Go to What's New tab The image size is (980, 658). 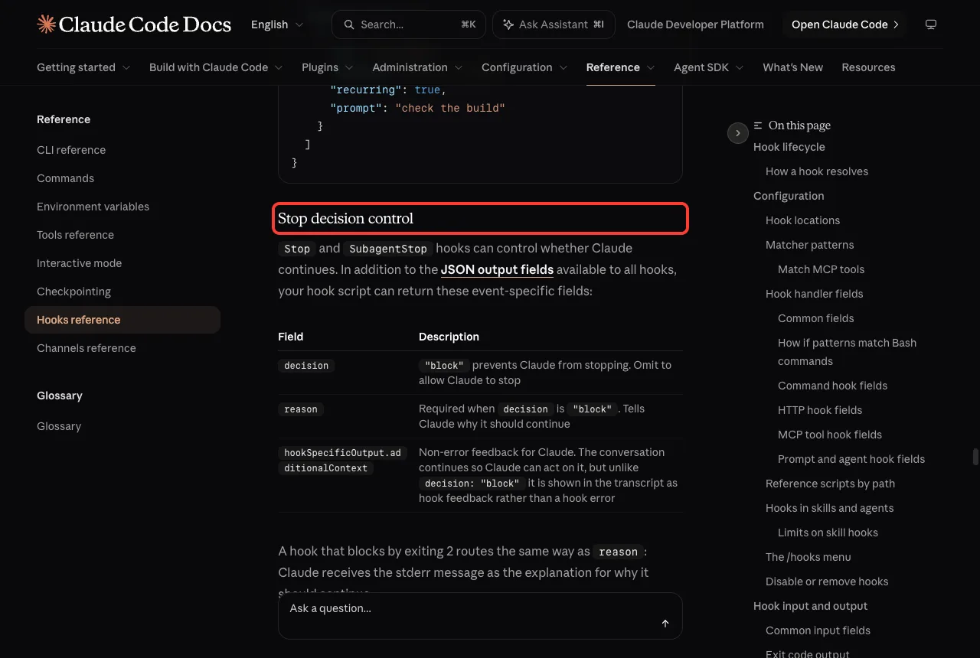pyautogui.click(x=792, y=67)
